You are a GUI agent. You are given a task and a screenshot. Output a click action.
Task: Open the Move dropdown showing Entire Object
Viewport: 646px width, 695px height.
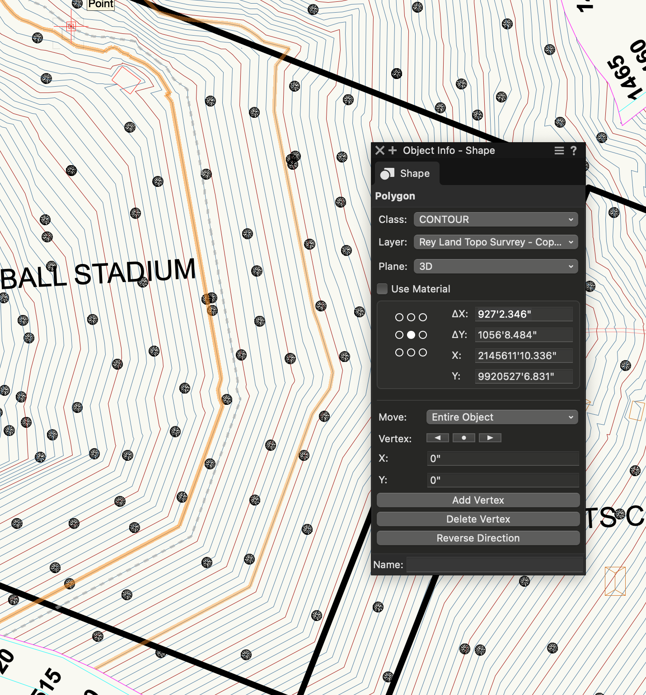(502, 417)
